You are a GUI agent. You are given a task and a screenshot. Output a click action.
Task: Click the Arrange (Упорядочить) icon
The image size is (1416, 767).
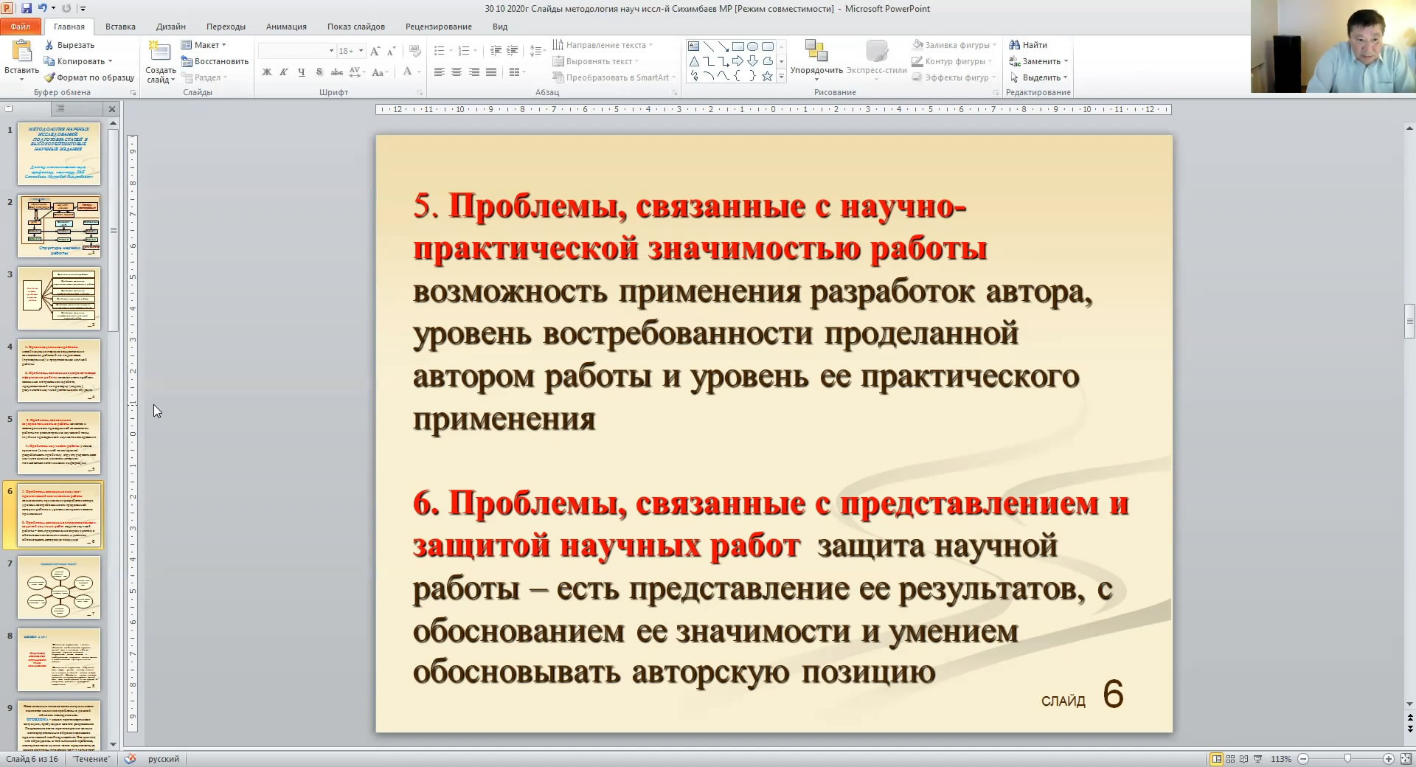point(816,52)
